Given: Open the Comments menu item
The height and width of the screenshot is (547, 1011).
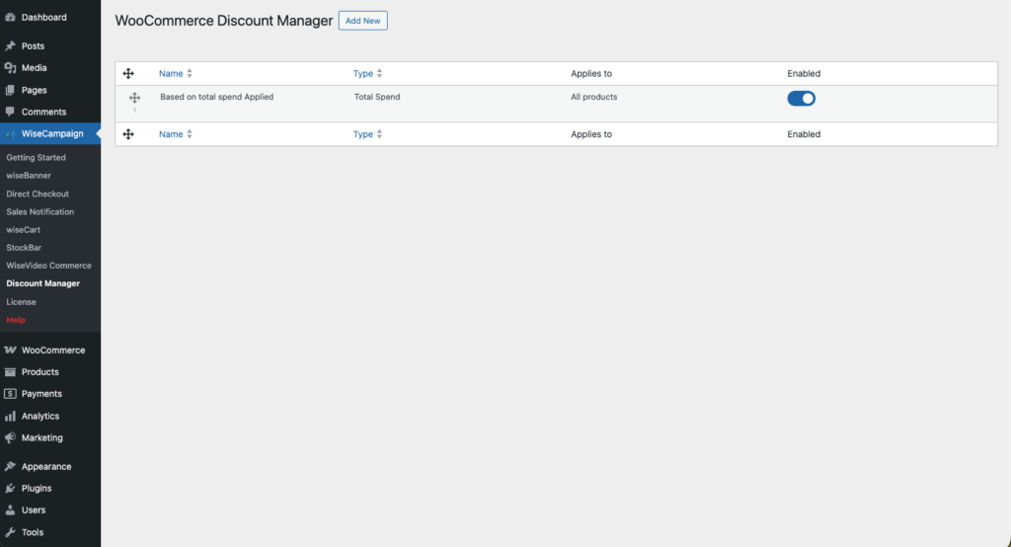Looking at the screenshot, I should pyautogui.click(x=43, y=112).
